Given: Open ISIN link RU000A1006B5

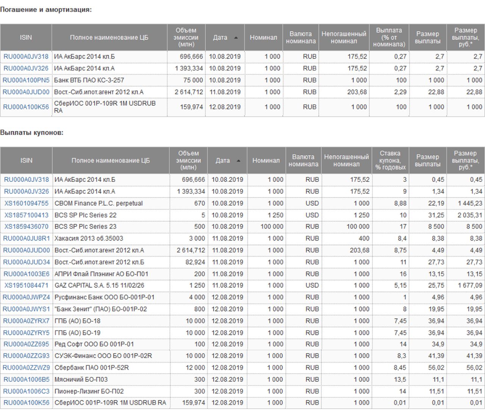Looking at the screenshot, I should coord(27,380).
